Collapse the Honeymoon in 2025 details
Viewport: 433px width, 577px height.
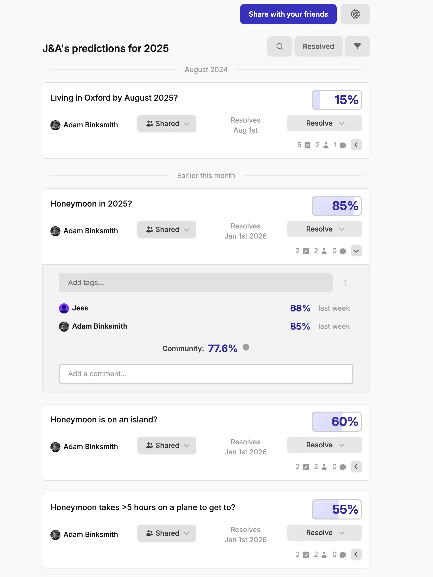click(356, 251)
